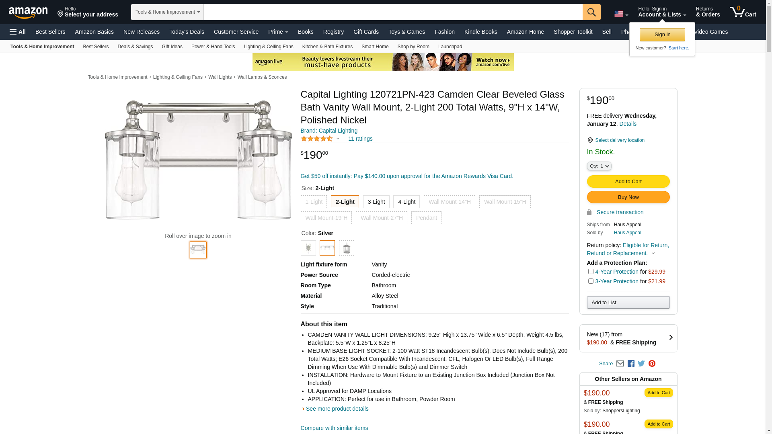Choose the third color swatch

coord(346,248)
